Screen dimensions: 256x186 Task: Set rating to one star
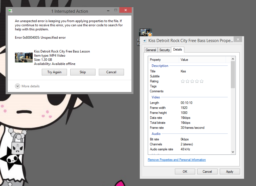point(183,81)
